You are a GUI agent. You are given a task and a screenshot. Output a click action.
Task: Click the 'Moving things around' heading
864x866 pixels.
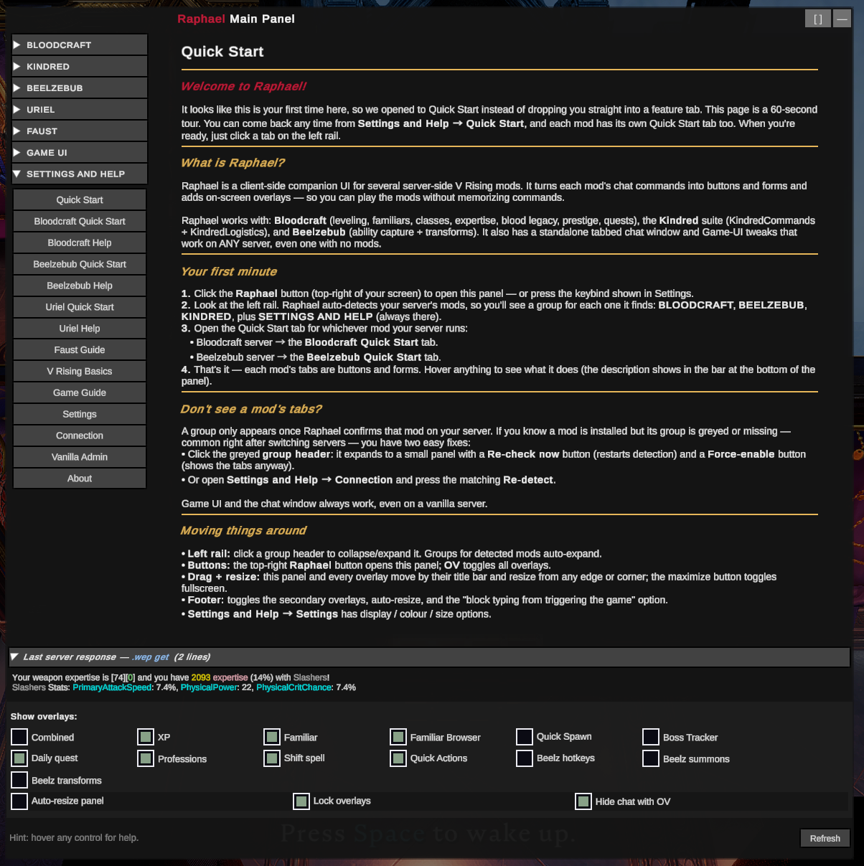click(243, 530)
